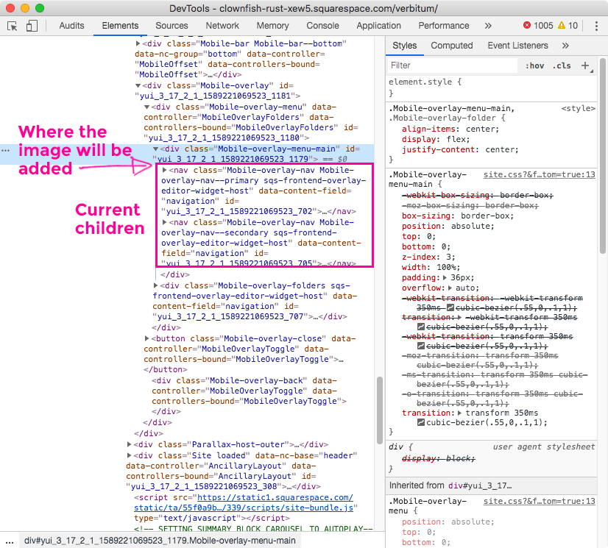This screenshot has width=608, height=548.
Task: Select the Mobile-overlay-menu-main breadcrumb item
Action: (x=160, y=541)
